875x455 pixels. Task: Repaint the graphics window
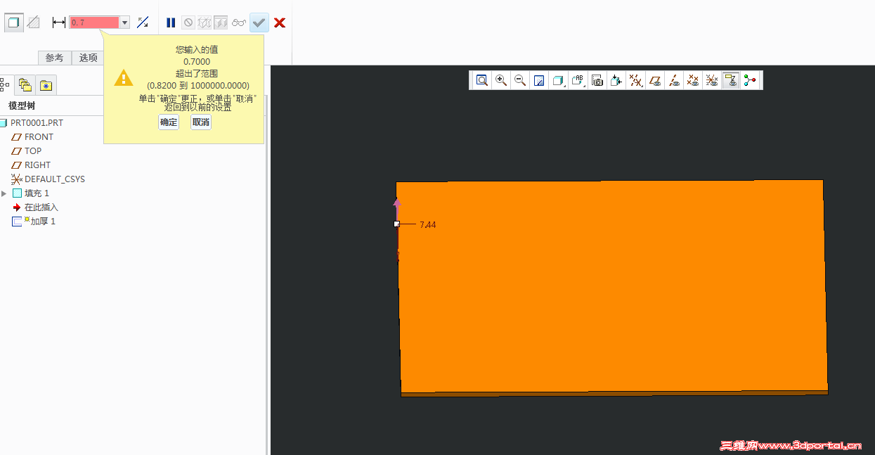(539, 79)
